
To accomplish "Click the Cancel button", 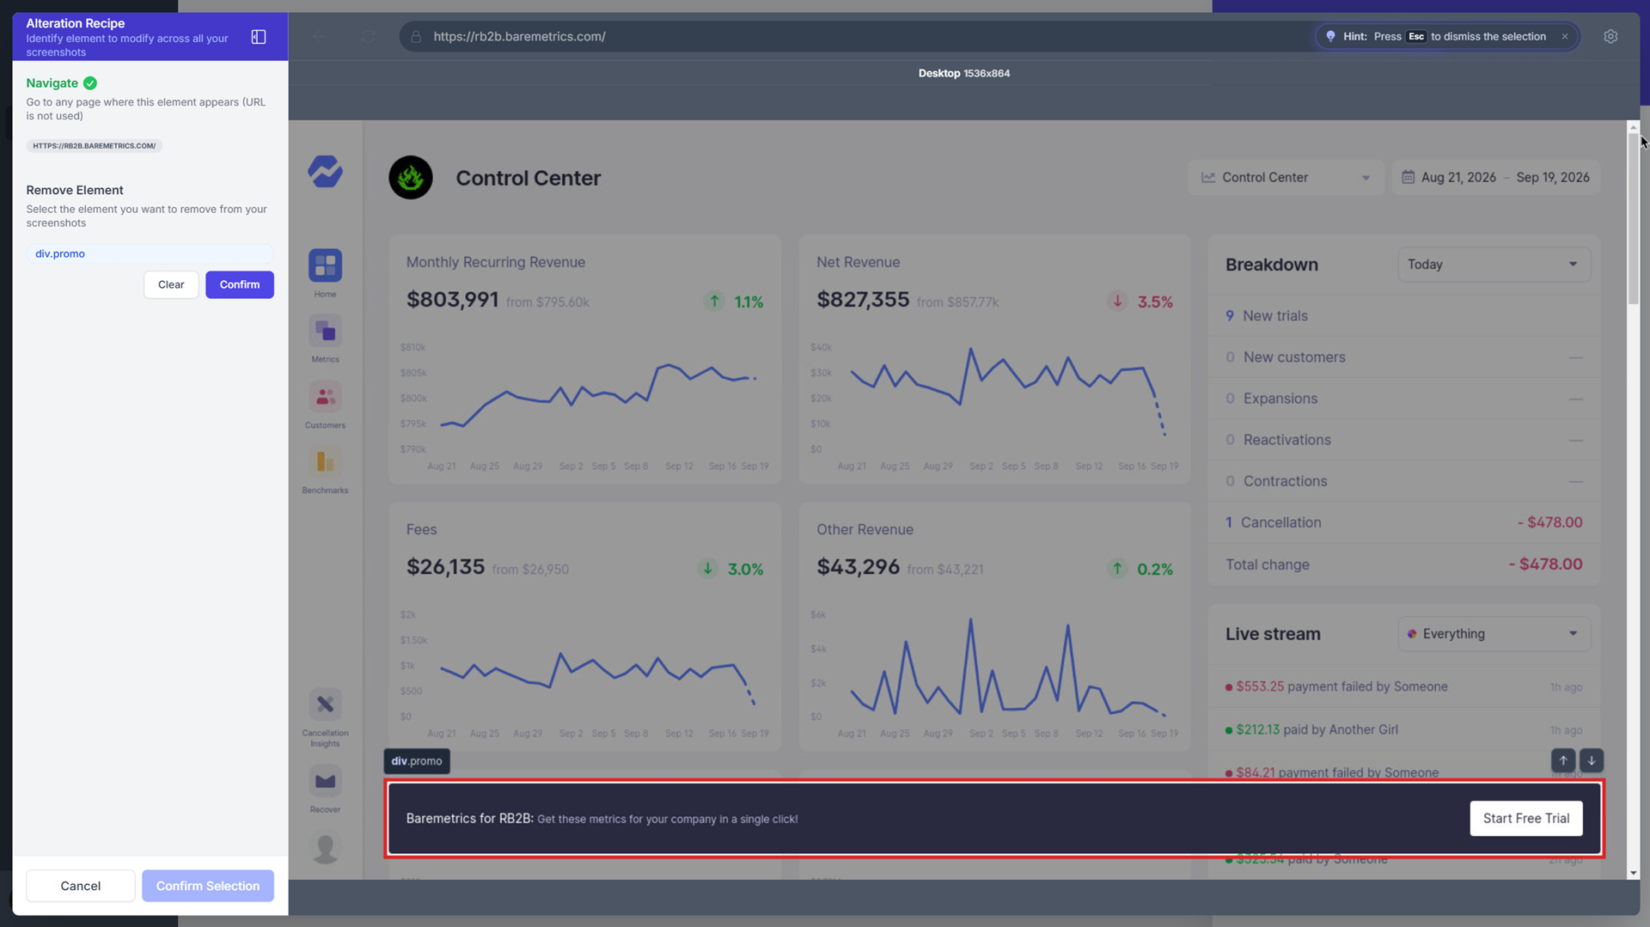I will point(81,886).
